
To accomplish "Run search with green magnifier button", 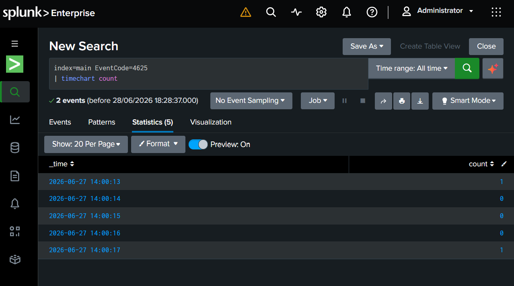I will tap(467, 68).
